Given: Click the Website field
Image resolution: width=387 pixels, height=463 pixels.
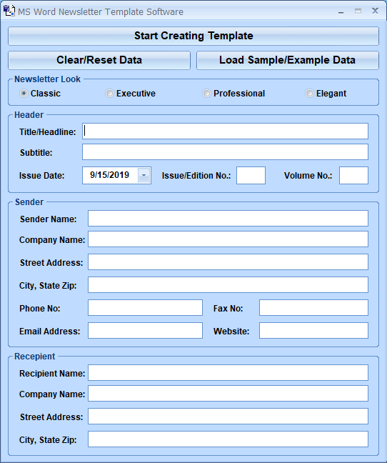Looking at the screenshot, I should point(314,330).
